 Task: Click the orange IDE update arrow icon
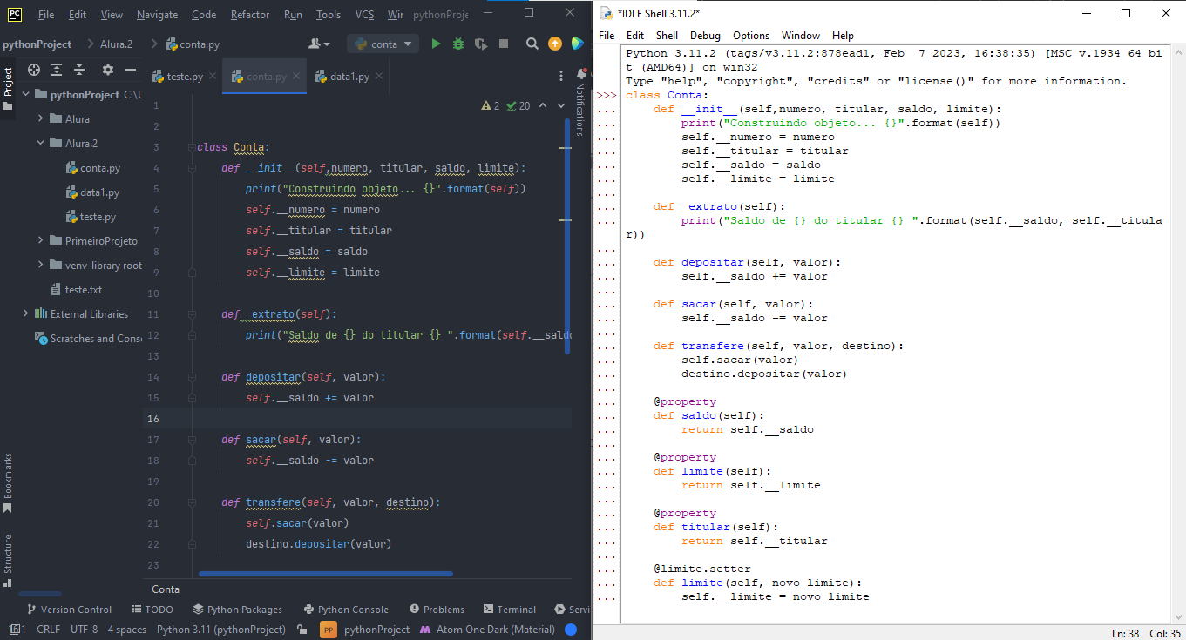pyautogui.click(x=555, y=44)
